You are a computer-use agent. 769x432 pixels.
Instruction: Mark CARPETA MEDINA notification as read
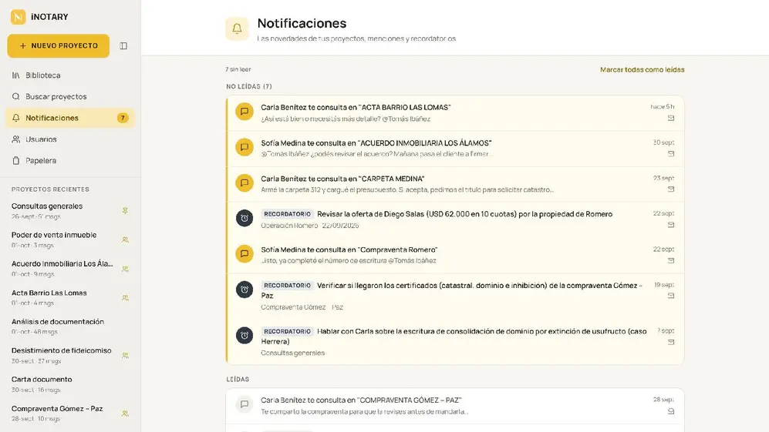point(671,189)
